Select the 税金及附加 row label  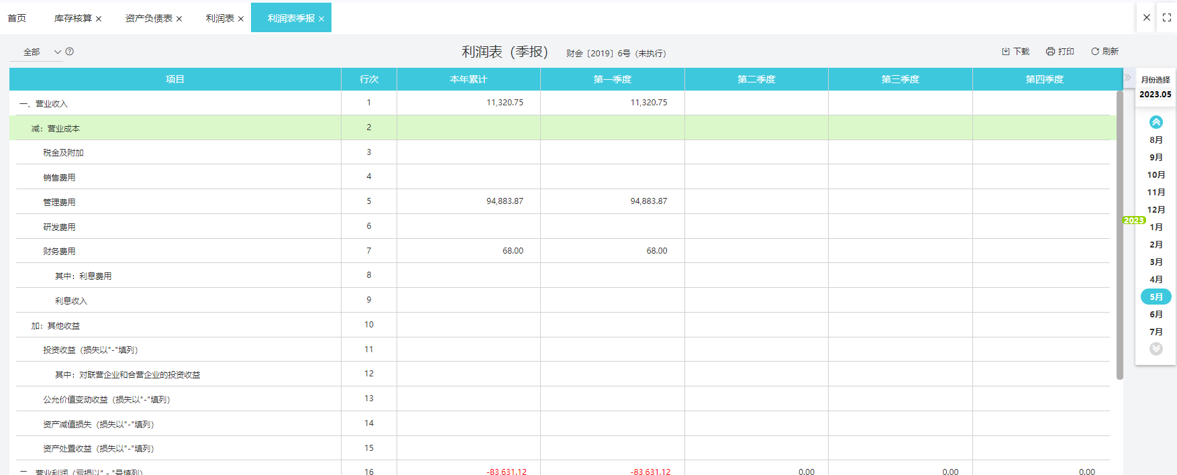coord(63,153)
